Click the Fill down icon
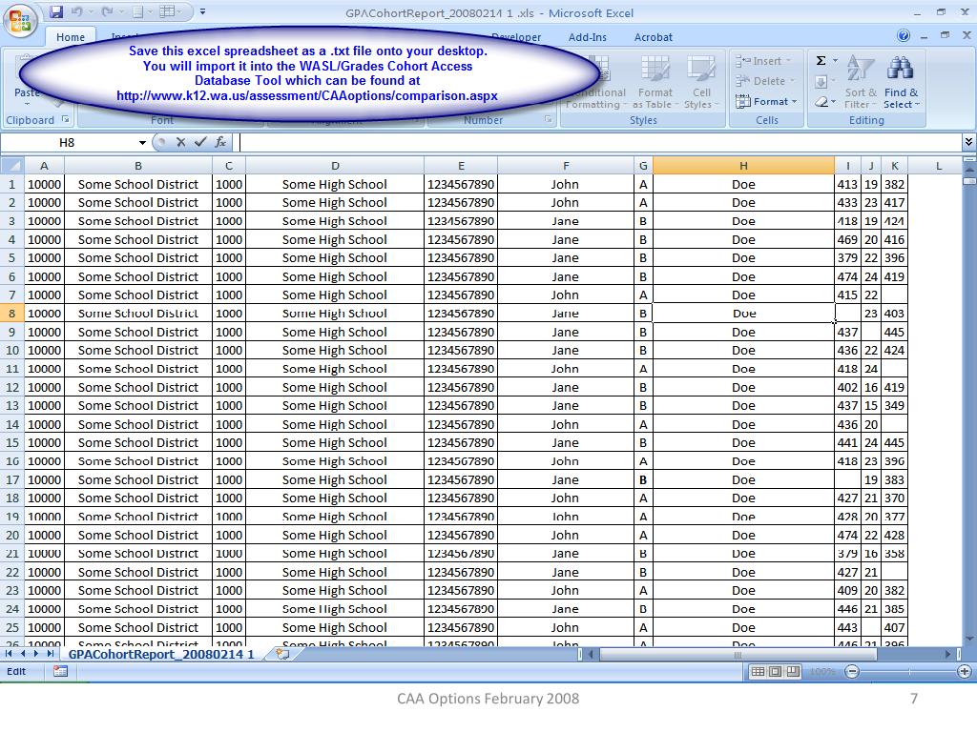 click(x=821, y=82)
